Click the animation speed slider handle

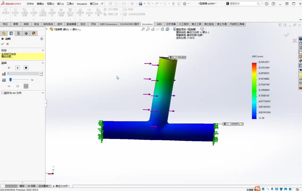[11, 80]
